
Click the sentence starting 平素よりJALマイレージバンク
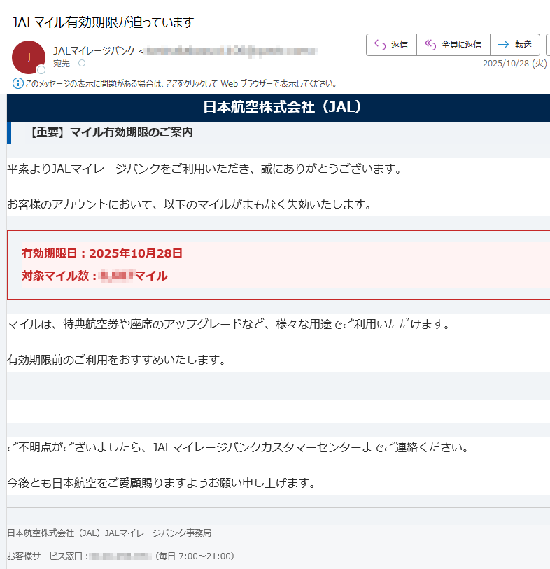point(204,169)
